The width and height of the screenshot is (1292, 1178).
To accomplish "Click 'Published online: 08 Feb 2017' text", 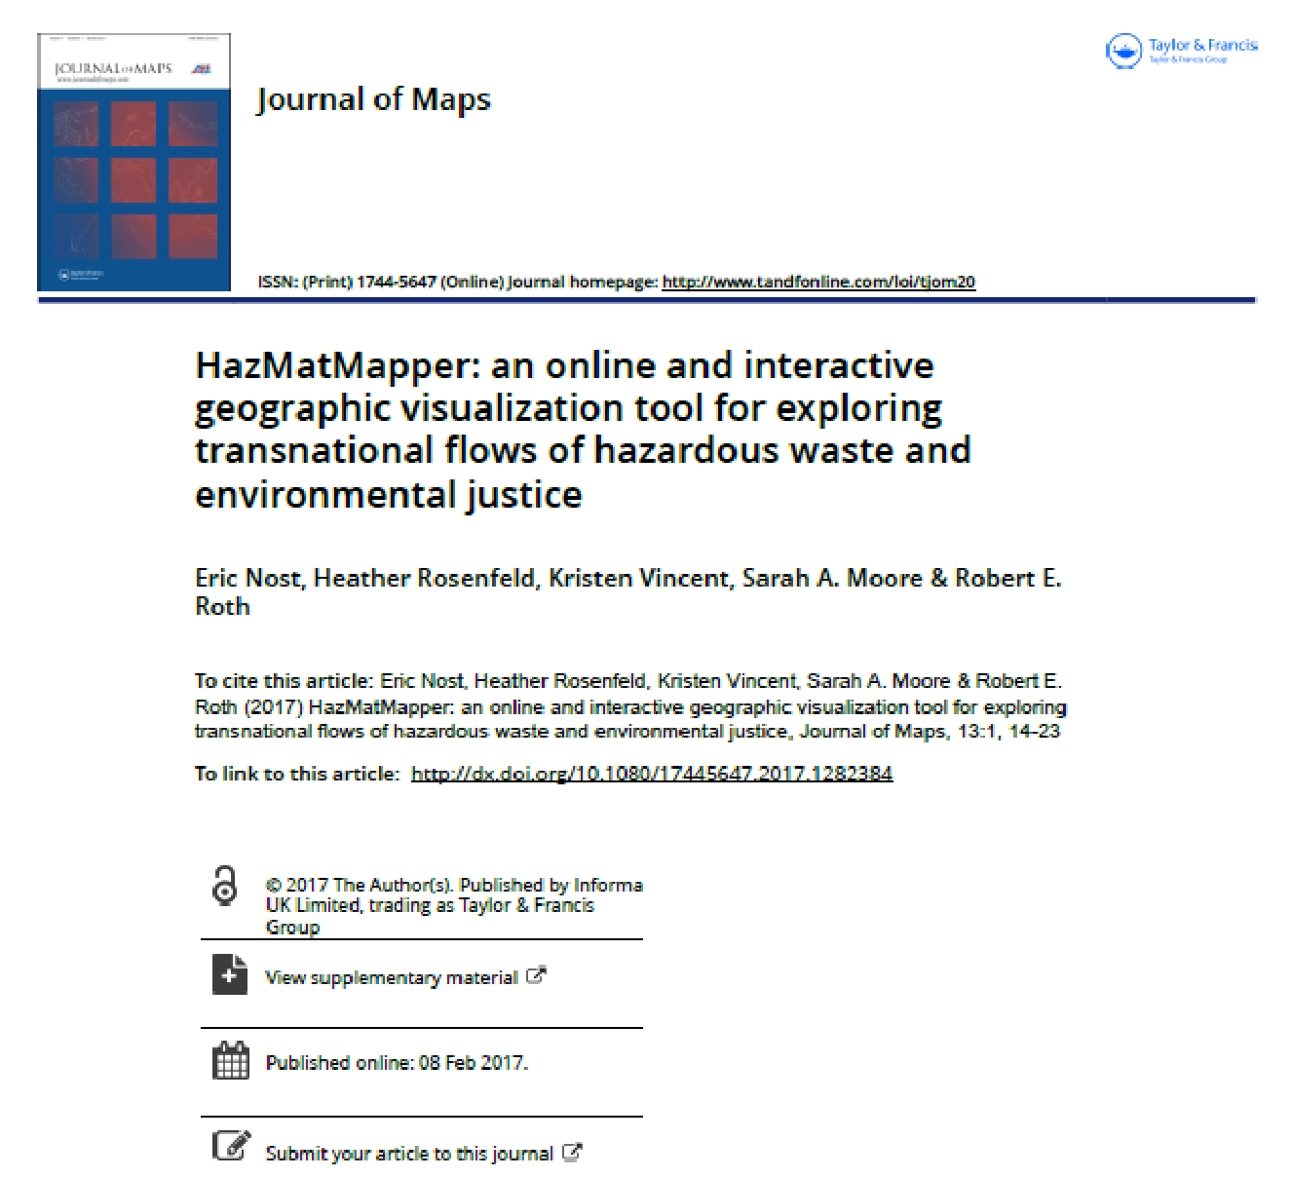I will point(397,1063).
